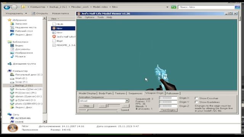The height and width of the screenshot is (137, 244).
Task: Click the Test Origins button
Action: [168, 110]
